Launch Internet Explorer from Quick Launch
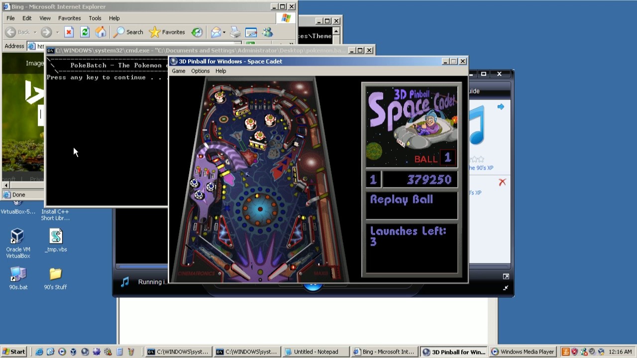This screenshot has height=358, width=637. pos(39,352)
